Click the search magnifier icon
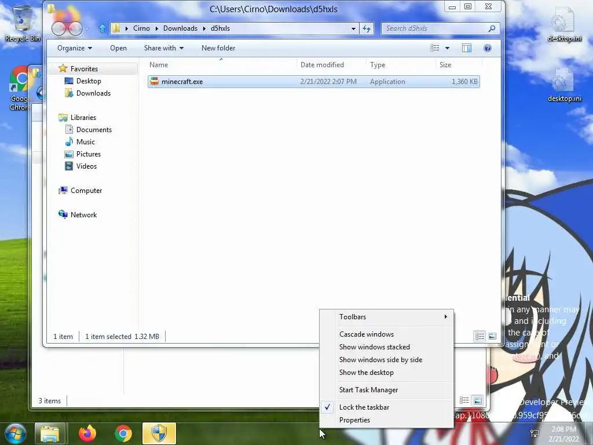The height and width of the screenshot is (445, 593). pyautogui.click(x=492, y=28)
